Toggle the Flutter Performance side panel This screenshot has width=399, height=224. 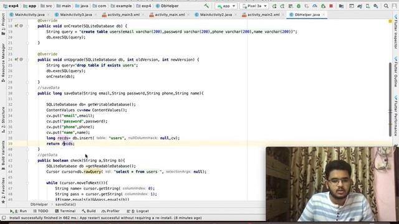pos(396,116)
